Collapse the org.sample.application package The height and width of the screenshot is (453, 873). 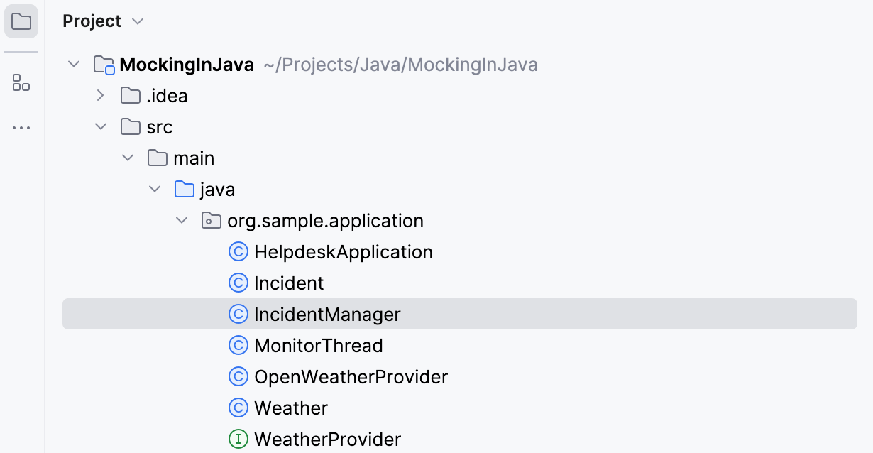[x=182, y=220]
